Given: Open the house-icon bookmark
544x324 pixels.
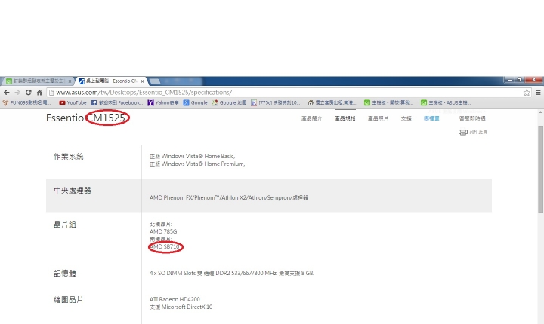Looking at the screenshot, I should pyautogui.click(x=332, y=102).
